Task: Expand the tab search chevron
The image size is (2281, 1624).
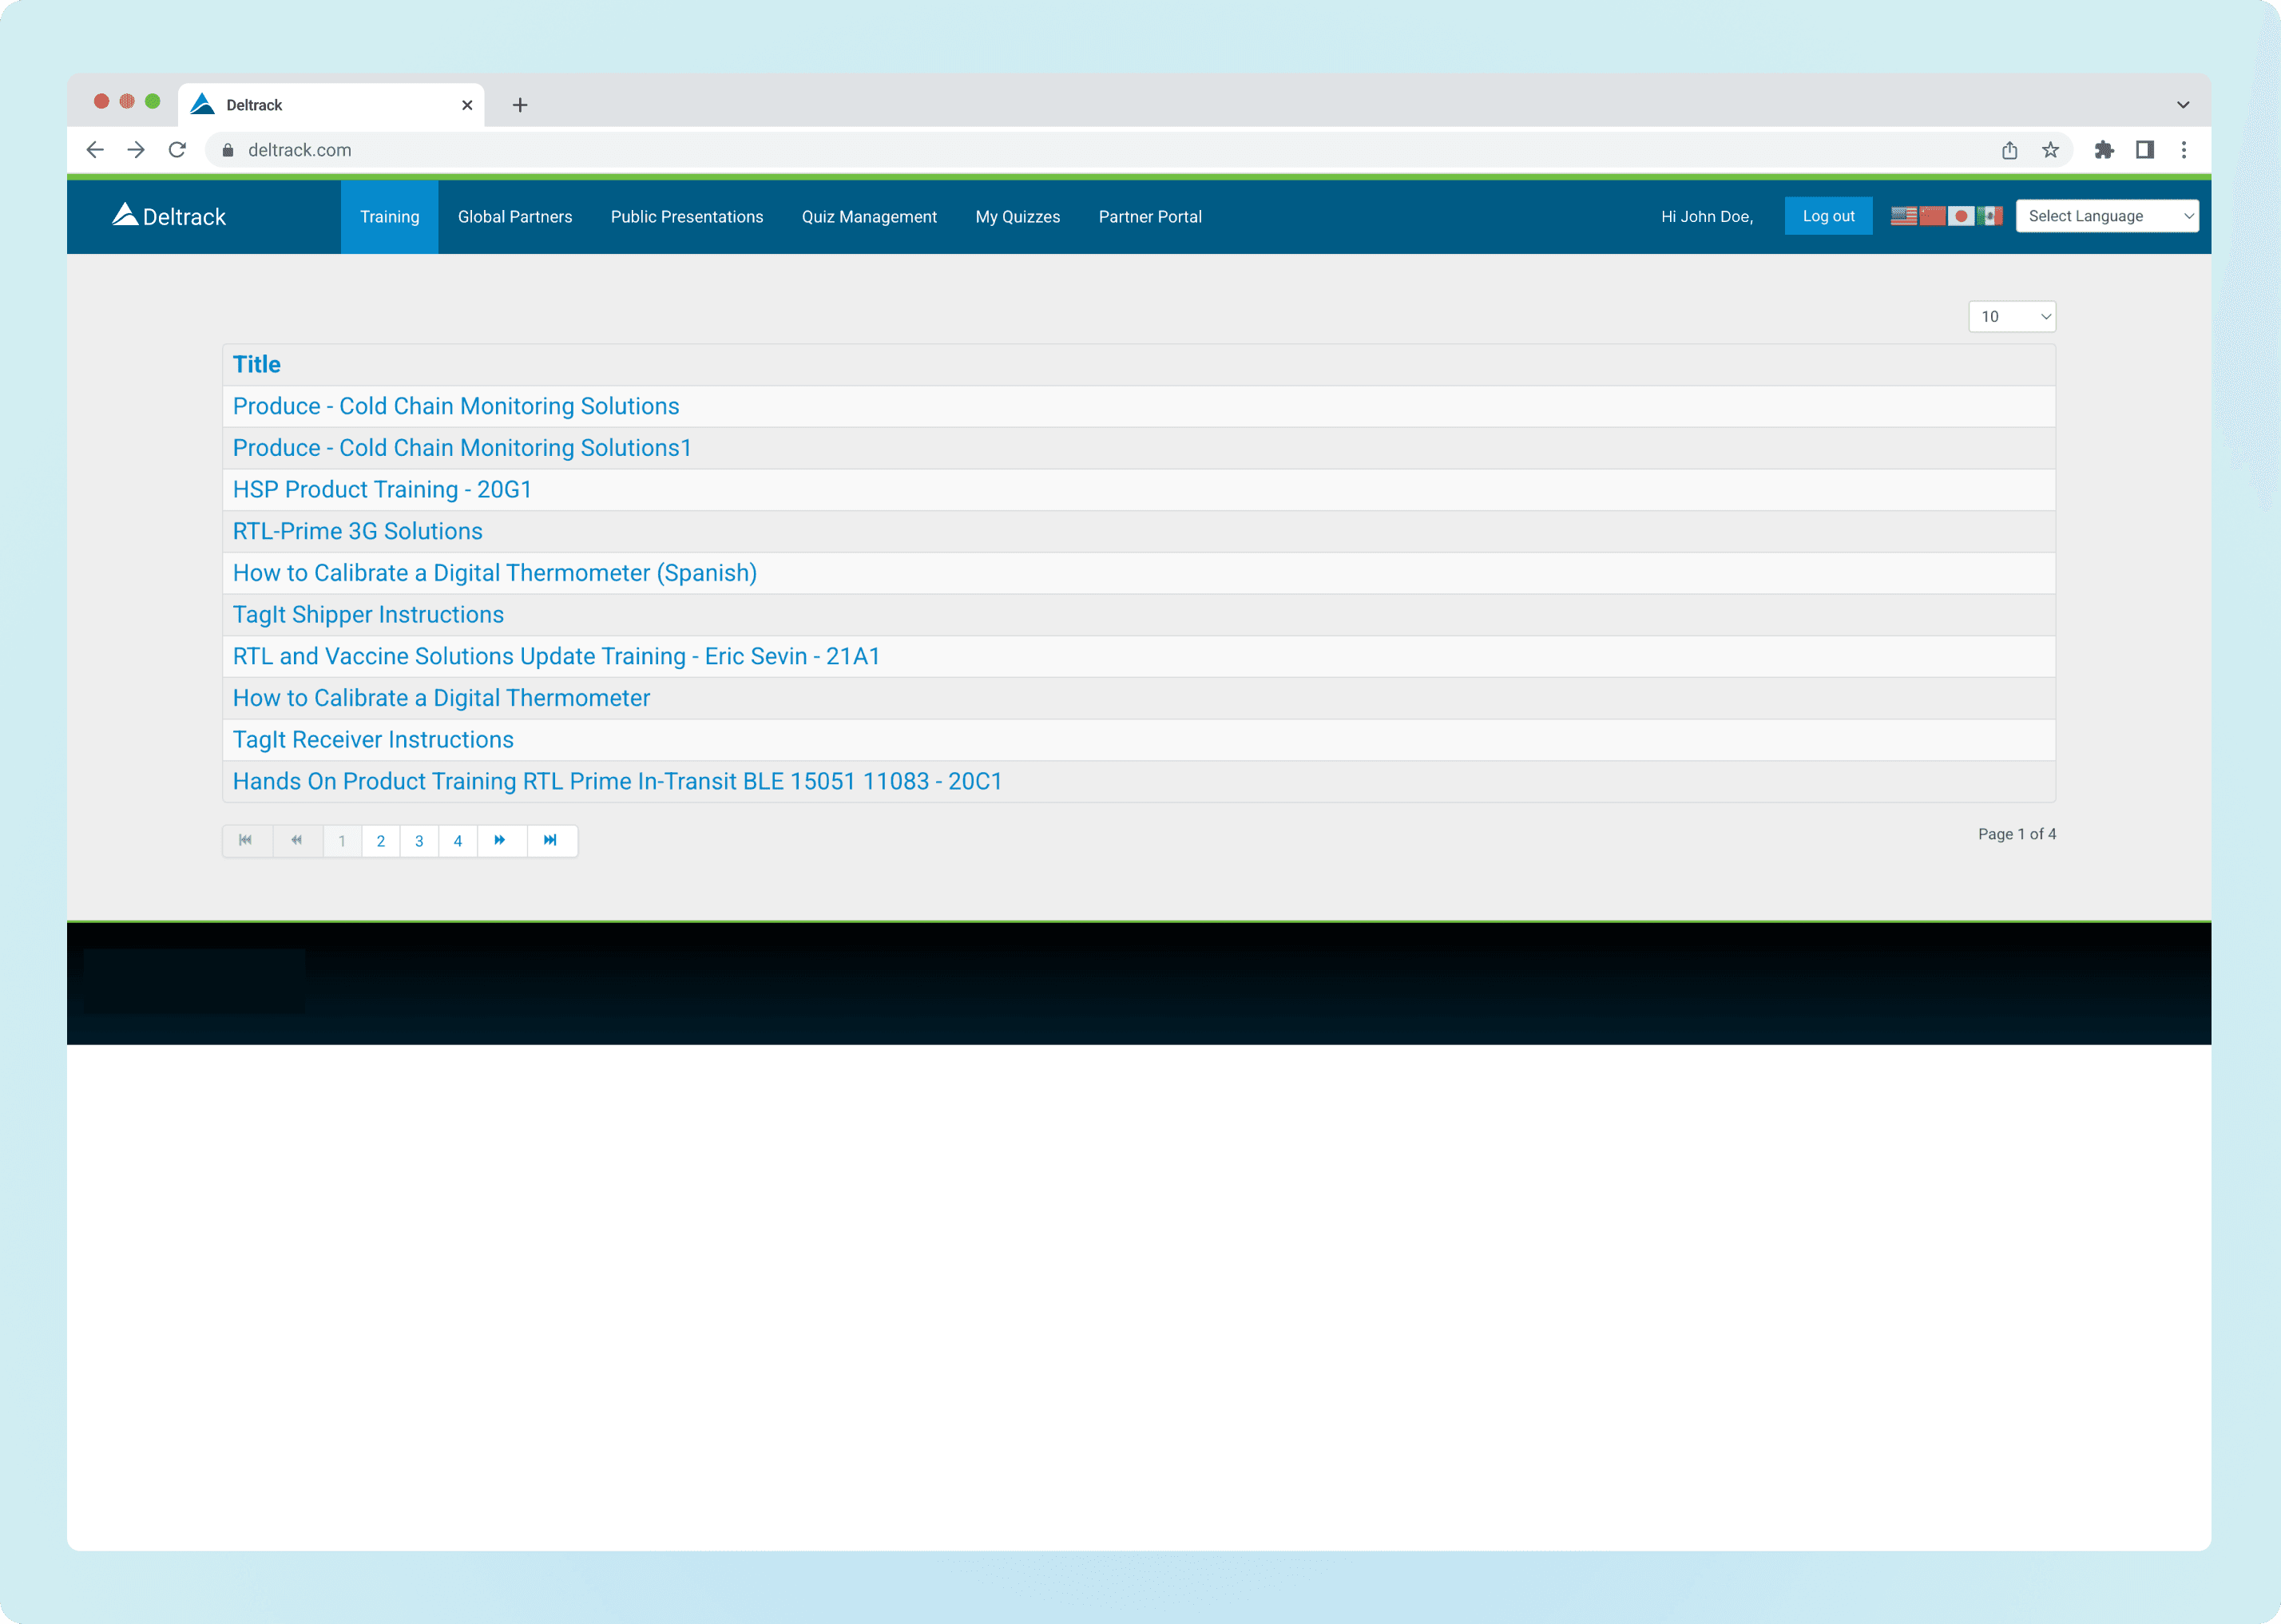Action: [2183, 105]
